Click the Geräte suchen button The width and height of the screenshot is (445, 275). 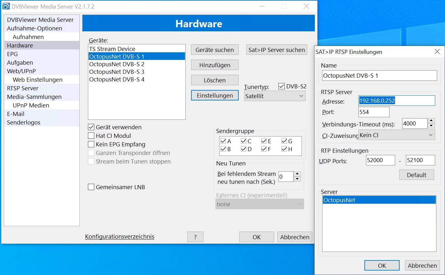point(215,50)
